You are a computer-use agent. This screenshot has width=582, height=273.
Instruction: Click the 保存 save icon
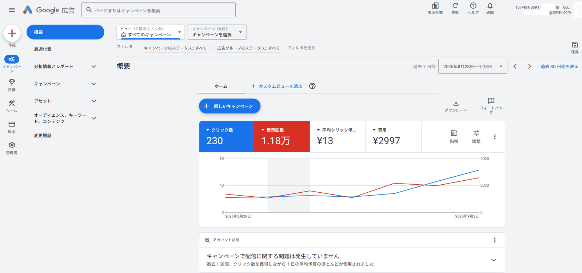coord(575,45)
